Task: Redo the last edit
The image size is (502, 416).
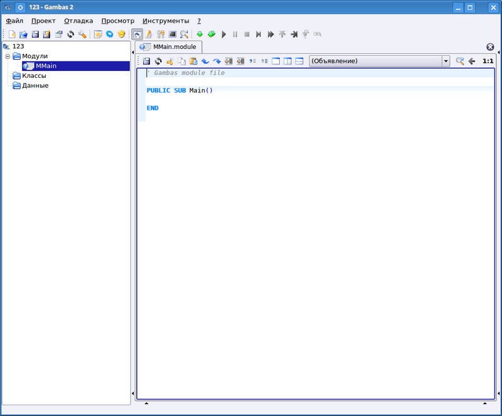Action: (x=216, y=61)
